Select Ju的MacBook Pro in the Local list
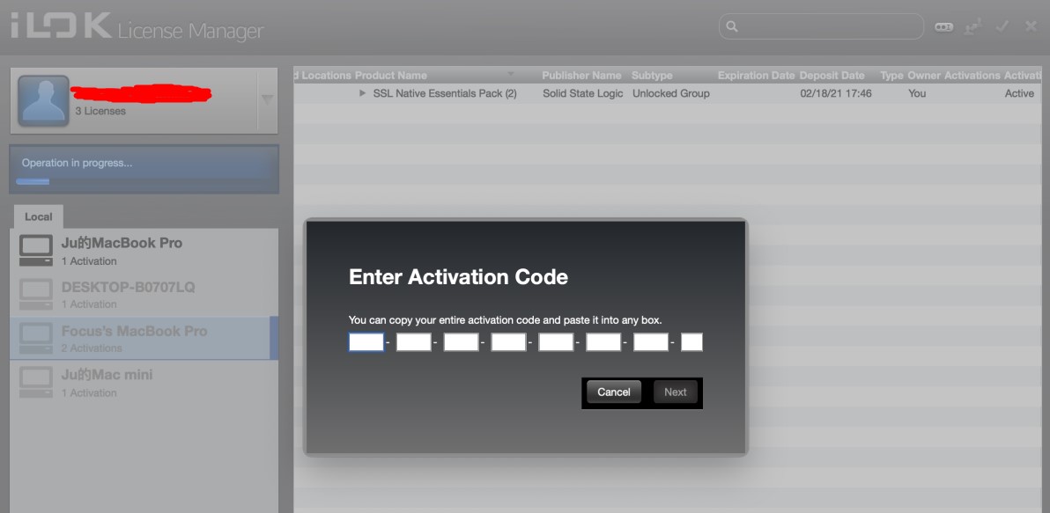This screenshot has height=513, width=1050. (x=144, y=251)
